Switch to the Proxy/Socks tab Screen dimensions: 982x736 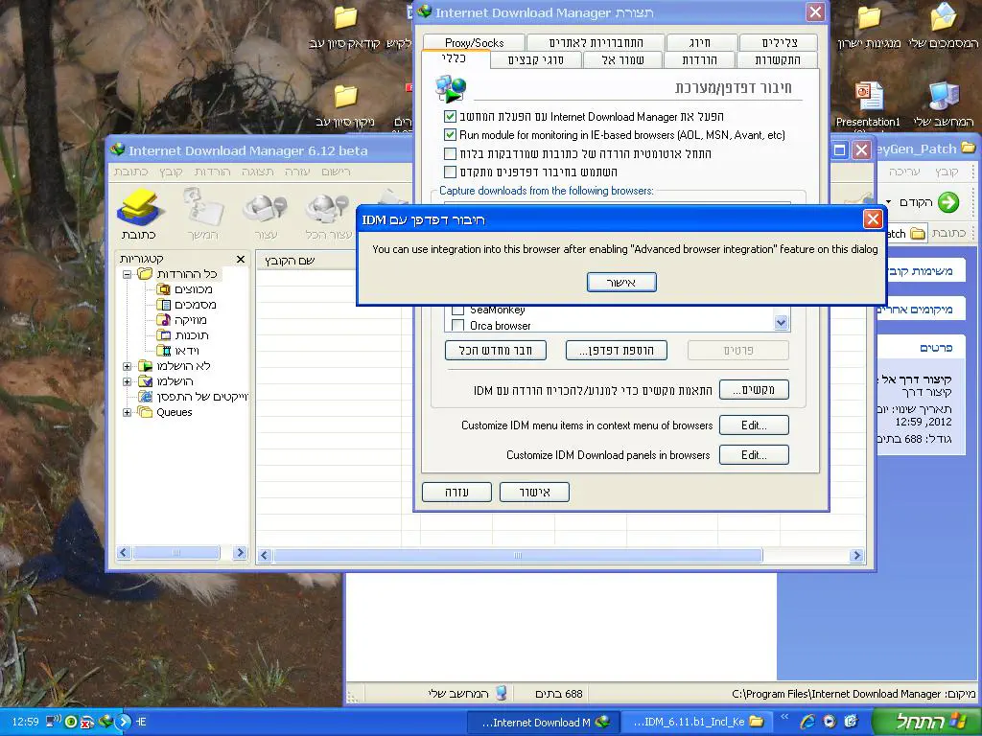[x=474, y=43]
